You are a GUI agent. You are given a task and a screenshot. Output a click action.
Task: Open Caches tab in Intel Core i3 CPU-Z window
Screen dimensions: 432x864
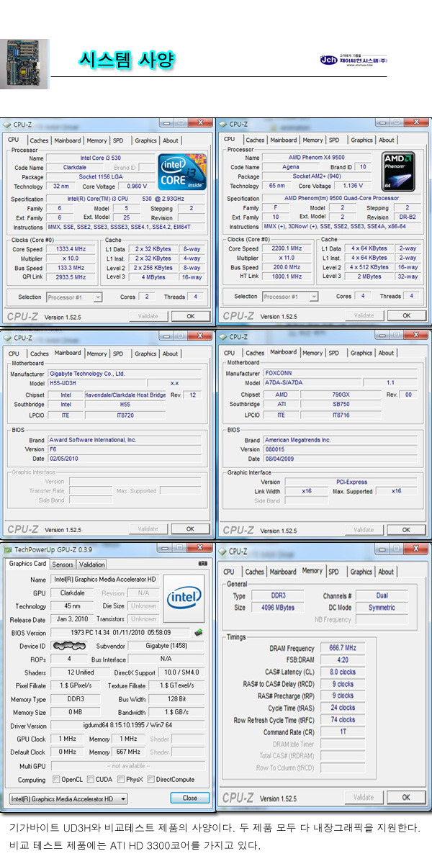[x=39, y=140]
